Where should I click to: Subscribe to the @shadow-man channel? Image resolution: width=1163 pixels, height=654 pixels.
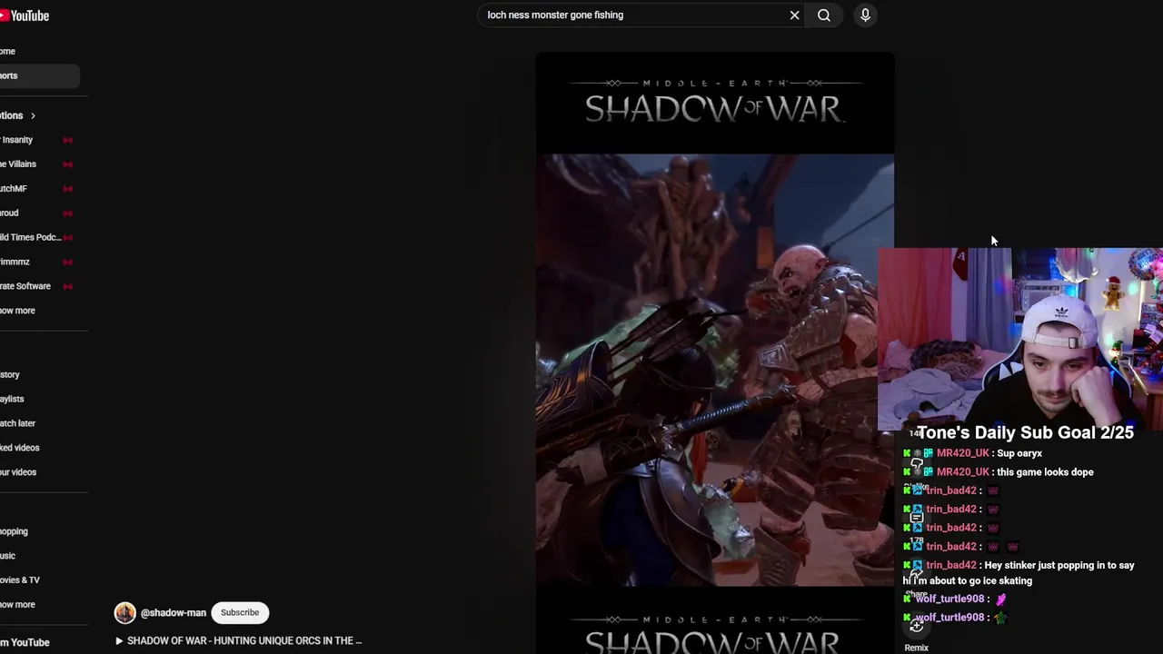tap(240, 612)
